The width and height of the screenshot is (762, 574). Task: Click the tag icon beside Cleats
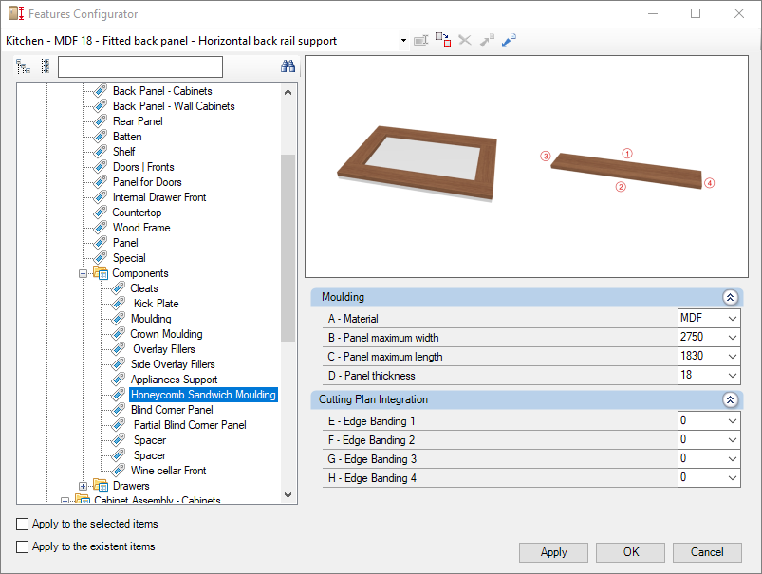[118, 288]
